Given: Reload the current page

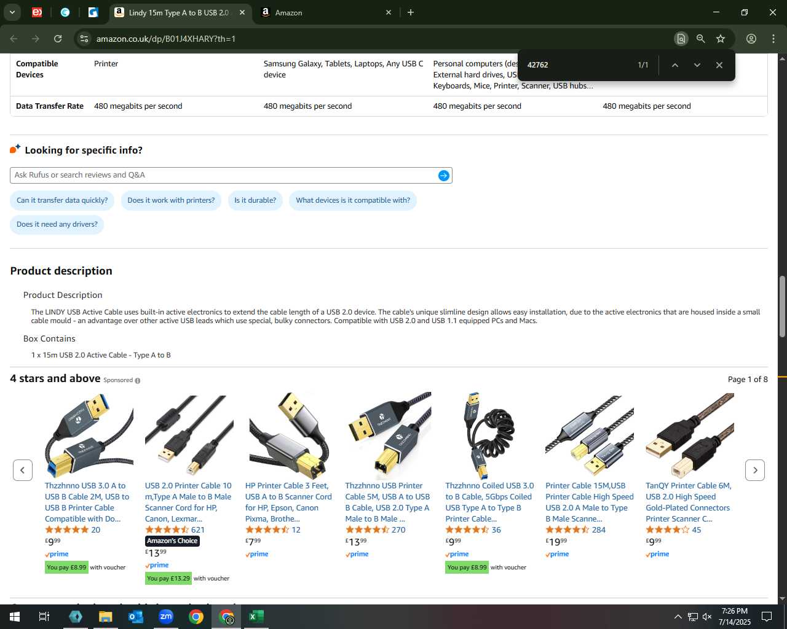Looking at the screenshot, I should 58,39.
